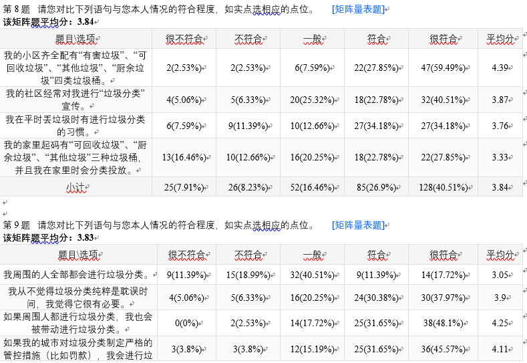Click the statement beginning '如果周围人都进行垃圾分类'
527x363 pixels.
click(x=78, y=323)
